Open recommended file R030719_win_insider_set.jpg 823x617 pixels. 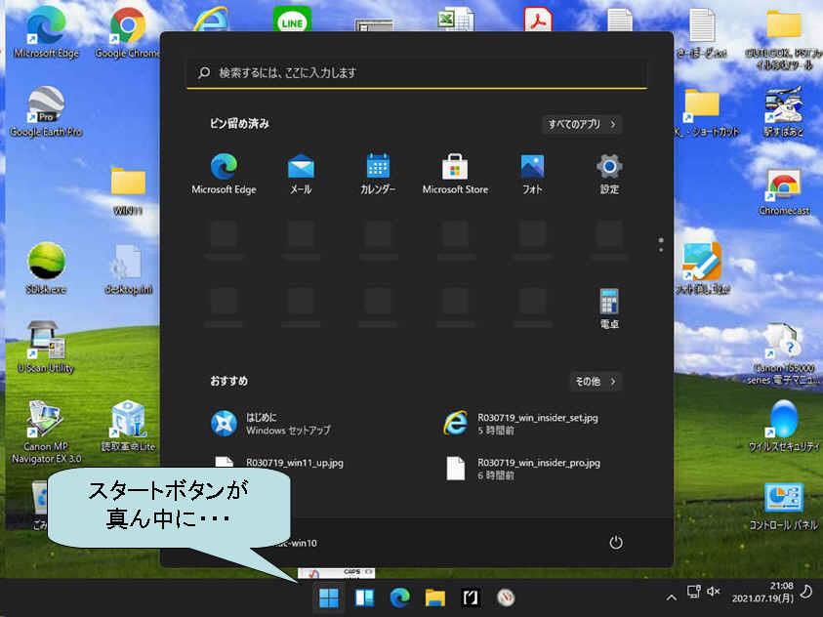[520, 424]
